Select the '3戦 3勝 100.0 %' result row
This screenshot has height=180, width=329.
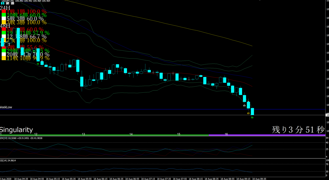tap(27, 23)
